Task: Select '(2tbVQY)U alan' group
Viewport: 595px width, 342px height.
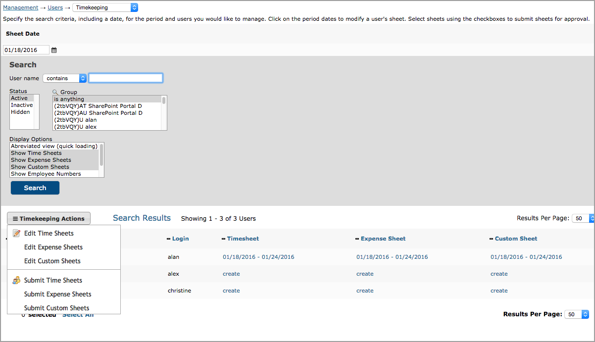Action: tap(107, 120)
